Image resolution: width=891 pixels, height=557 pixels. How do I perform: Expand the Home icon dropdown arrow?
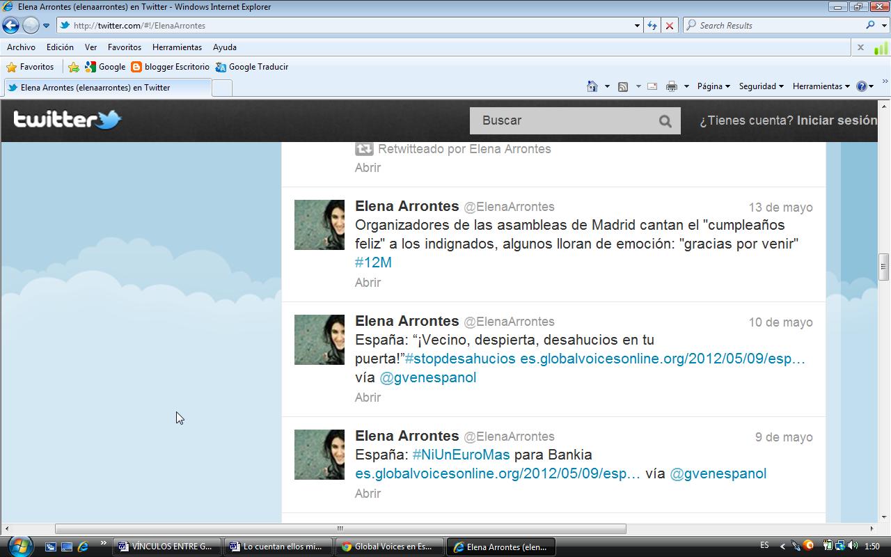pyautogui.click(x=607, y=87)
